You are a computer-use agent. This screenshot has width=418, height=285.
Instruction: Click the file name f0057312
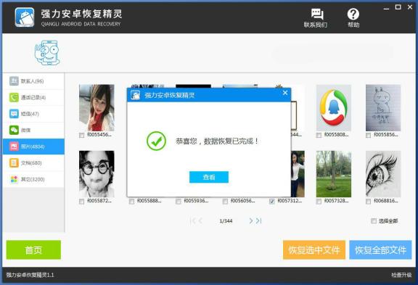point(290,201)
